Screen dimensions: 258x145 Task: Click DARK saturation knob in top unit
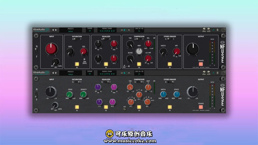tap(70, 51)
